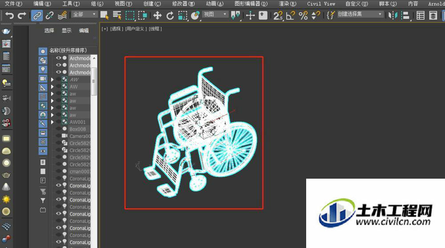Screen dimensions: 445x248
Task: Click the red-blue molecule icon in left column
Action: pos(6,239)
